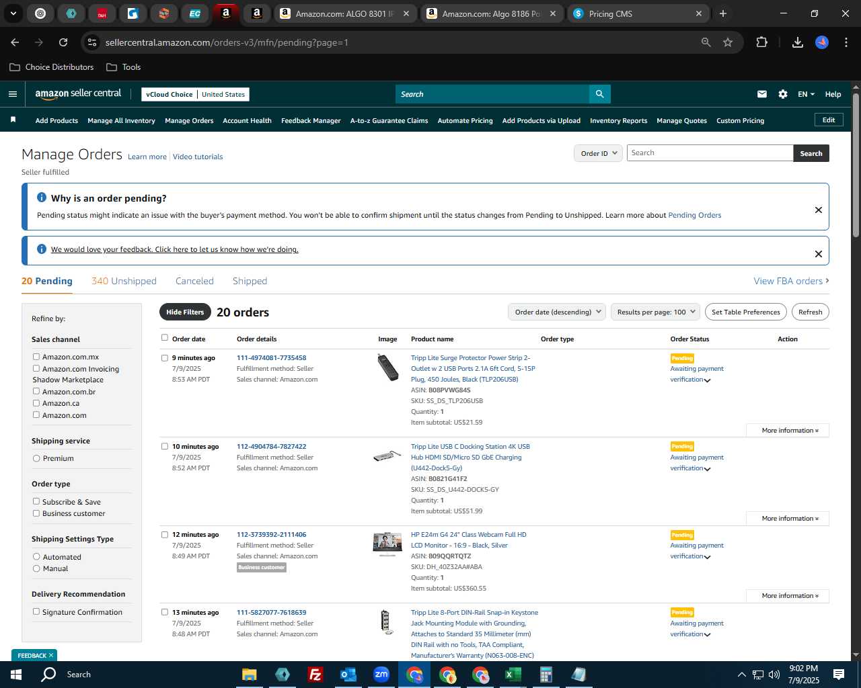
Task: Expand More information for HP E24m monitor order
Action: [788, 596]
